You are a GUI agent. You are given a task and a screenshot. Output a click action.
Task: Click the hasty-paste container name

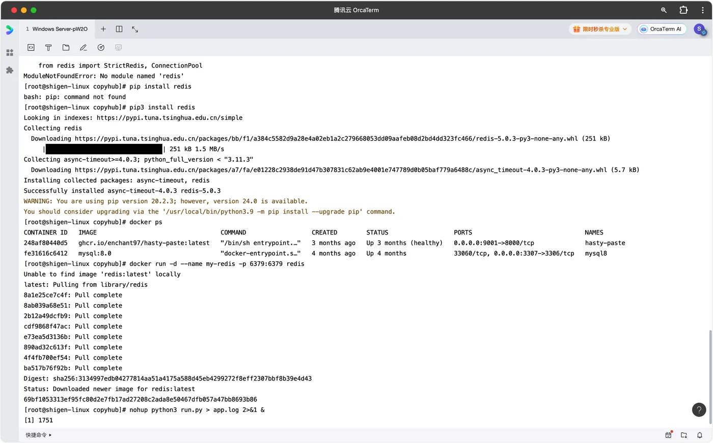click(x=605, y=243)
